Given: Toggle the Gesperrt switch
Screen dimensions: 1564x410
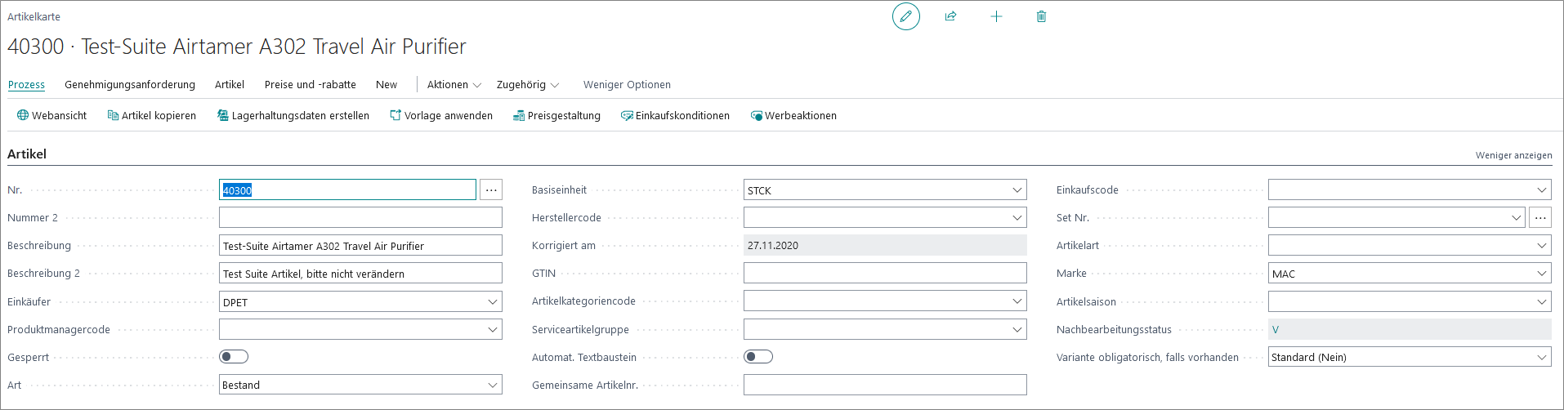Looking at the screenshot, I should click(234, 357).
